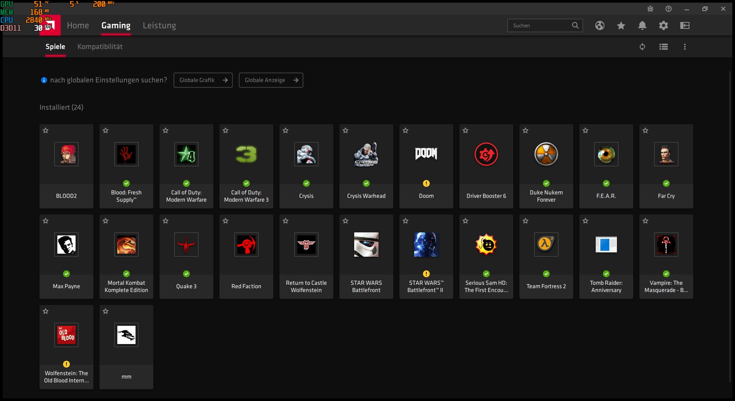
Task: Star the Team Fortress 2 tile
Action: click(x=525, y=221)
